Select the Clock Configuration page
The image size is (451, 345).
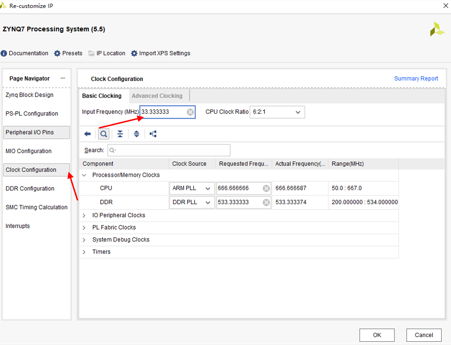36,170
